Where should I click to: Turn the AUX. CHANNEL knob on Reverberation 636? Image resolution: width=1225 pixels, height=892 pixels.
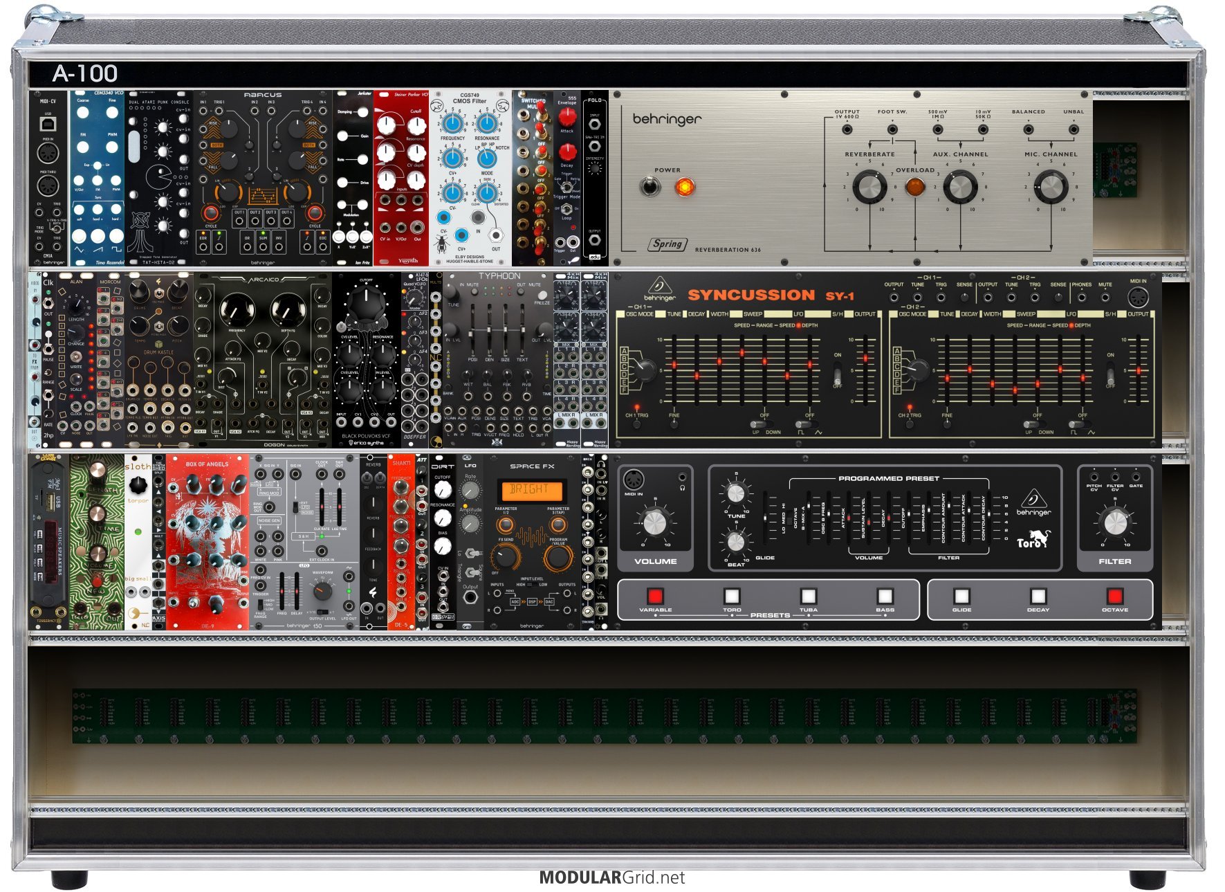pyautogui.click(x=960, y=187)
